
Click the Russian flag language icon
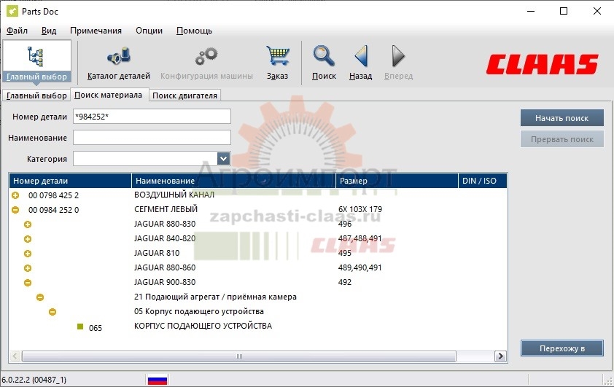[158, 380]
